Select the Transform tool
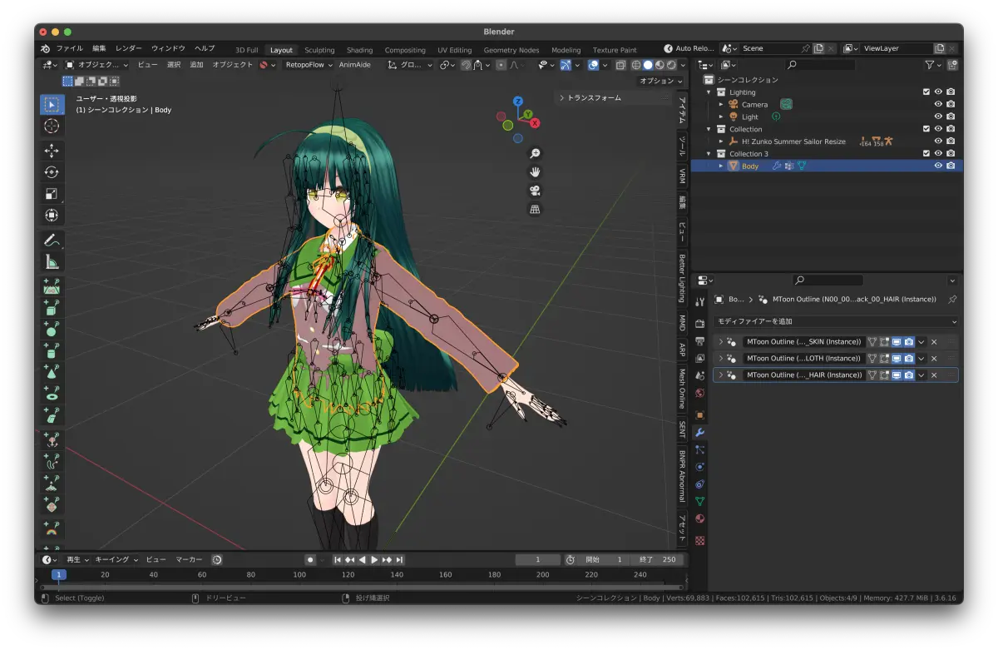This screenshot has height=650, width=998. pos(52,216)
